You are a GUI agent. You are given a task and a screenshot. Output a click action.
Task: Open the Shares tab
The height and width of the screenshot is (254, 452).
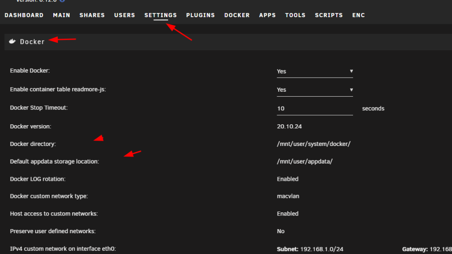coord(92,15)
